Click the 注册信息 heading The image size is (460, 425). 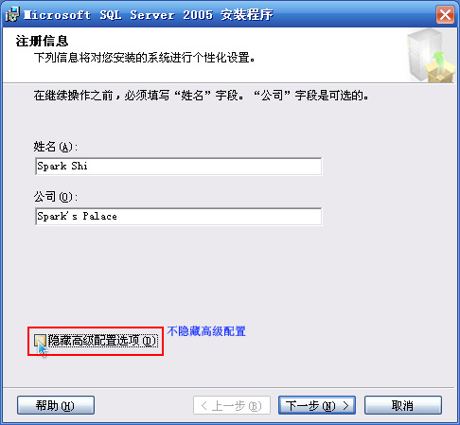point(42,42)
